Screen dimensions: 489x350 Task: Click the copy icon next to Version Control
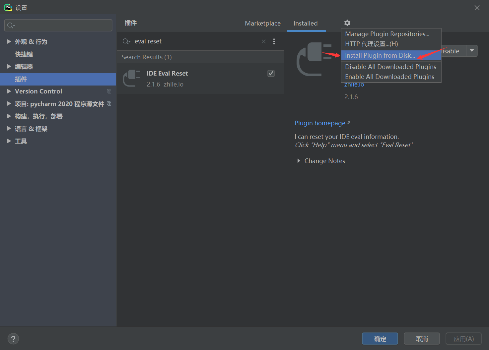tap(109, 91)
